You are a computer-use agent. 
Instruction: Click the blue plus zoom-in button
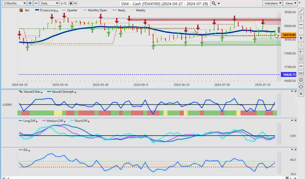(30, 3)
